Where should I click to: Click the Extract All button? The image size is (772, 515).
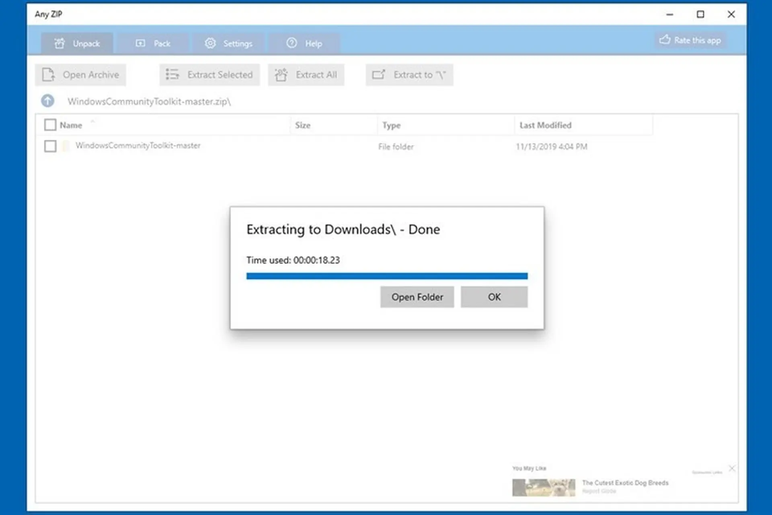coord(306,75)
